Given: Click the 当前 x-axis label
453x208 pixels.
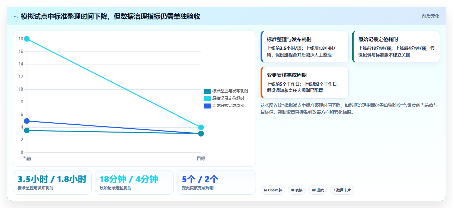Looking at the screenshot, I should 27,158.
